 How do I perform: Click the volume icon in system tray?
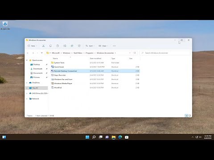tap(200, 137)
